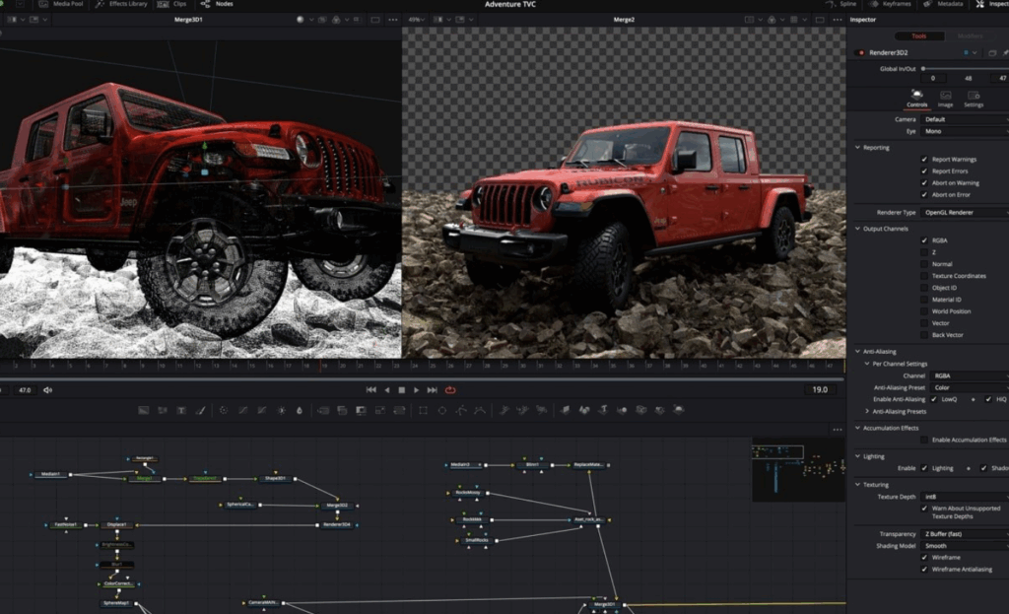Screen dimensions: 1009x614
Task: Collapse the Reporting section
Action: click(858, 148)
